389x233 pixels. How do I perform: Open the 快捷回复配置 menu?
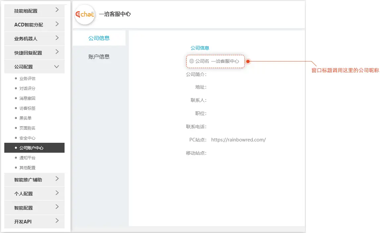pos(34,53)
